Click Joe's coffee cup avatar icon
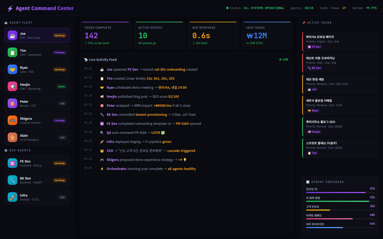This screenshot has width=383, height=239. [x=13, y=35]
